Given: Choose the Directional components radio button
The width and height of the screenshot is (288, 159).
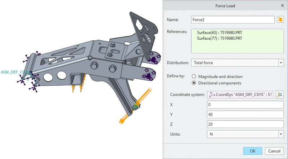Looking at the screenshot, I should [x=194, y=83].
